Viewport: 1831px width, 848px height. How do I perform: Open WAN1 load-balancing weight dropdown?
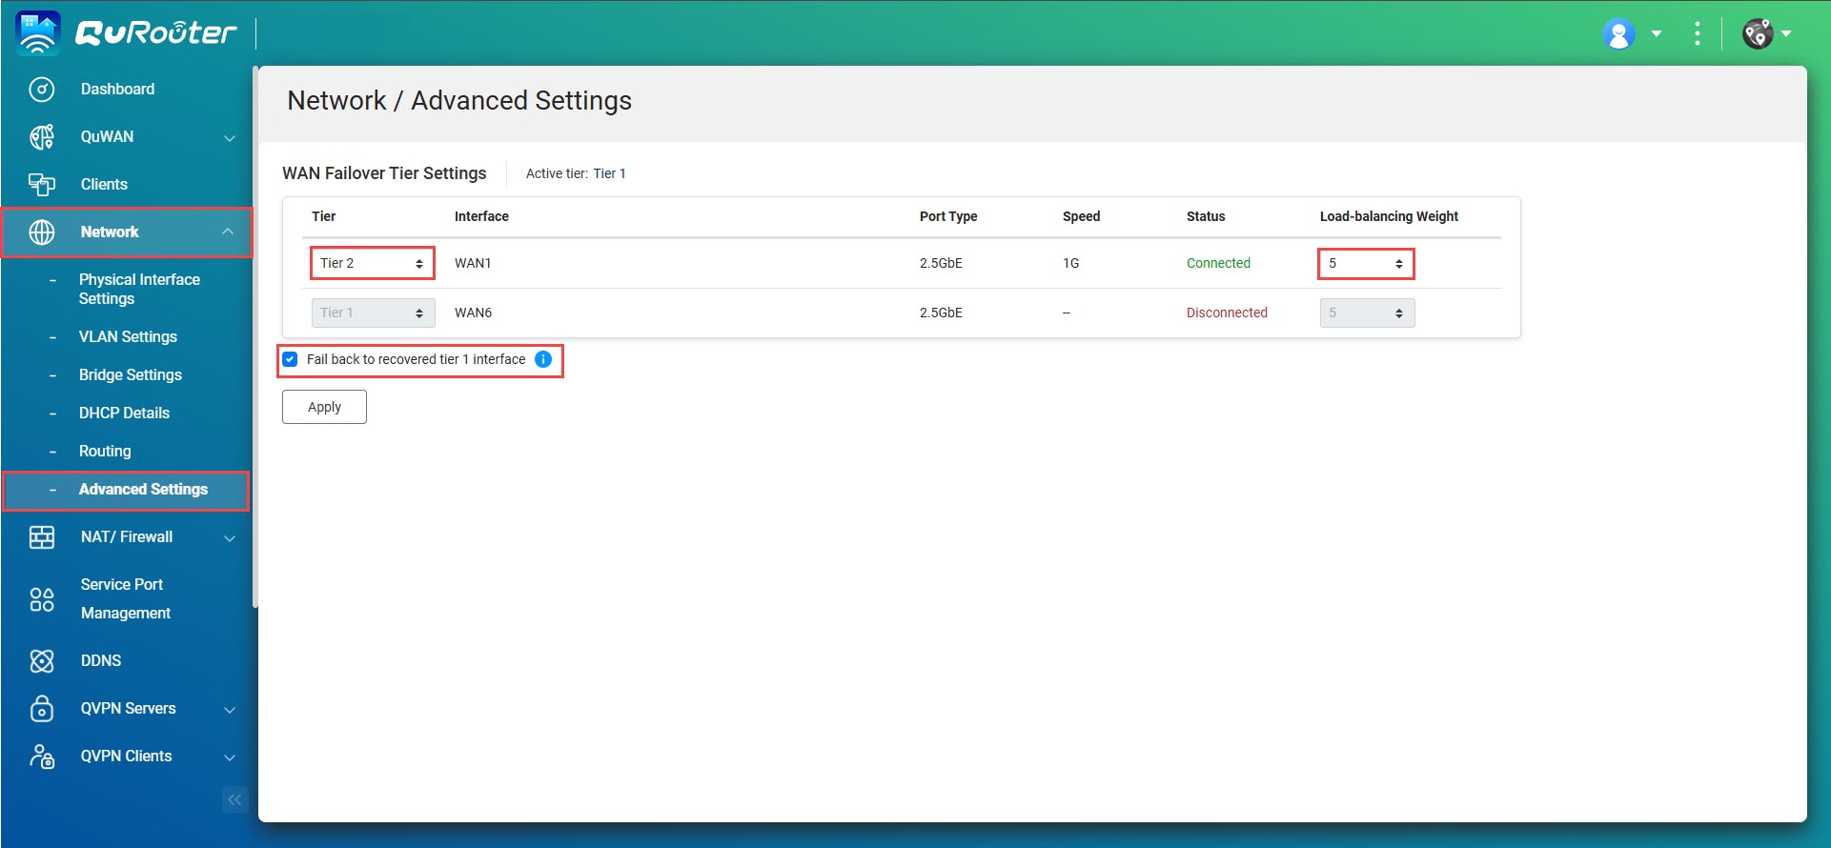click(1366, 263)
